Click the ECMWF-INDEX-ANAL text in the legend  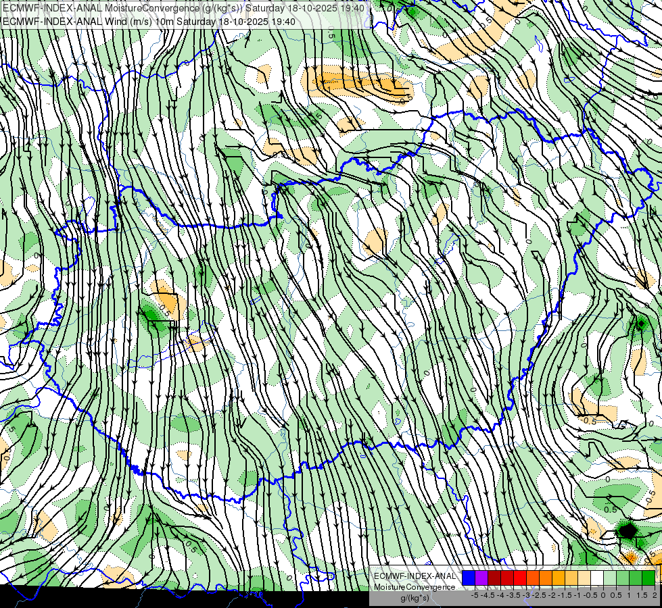coord(415,576)
